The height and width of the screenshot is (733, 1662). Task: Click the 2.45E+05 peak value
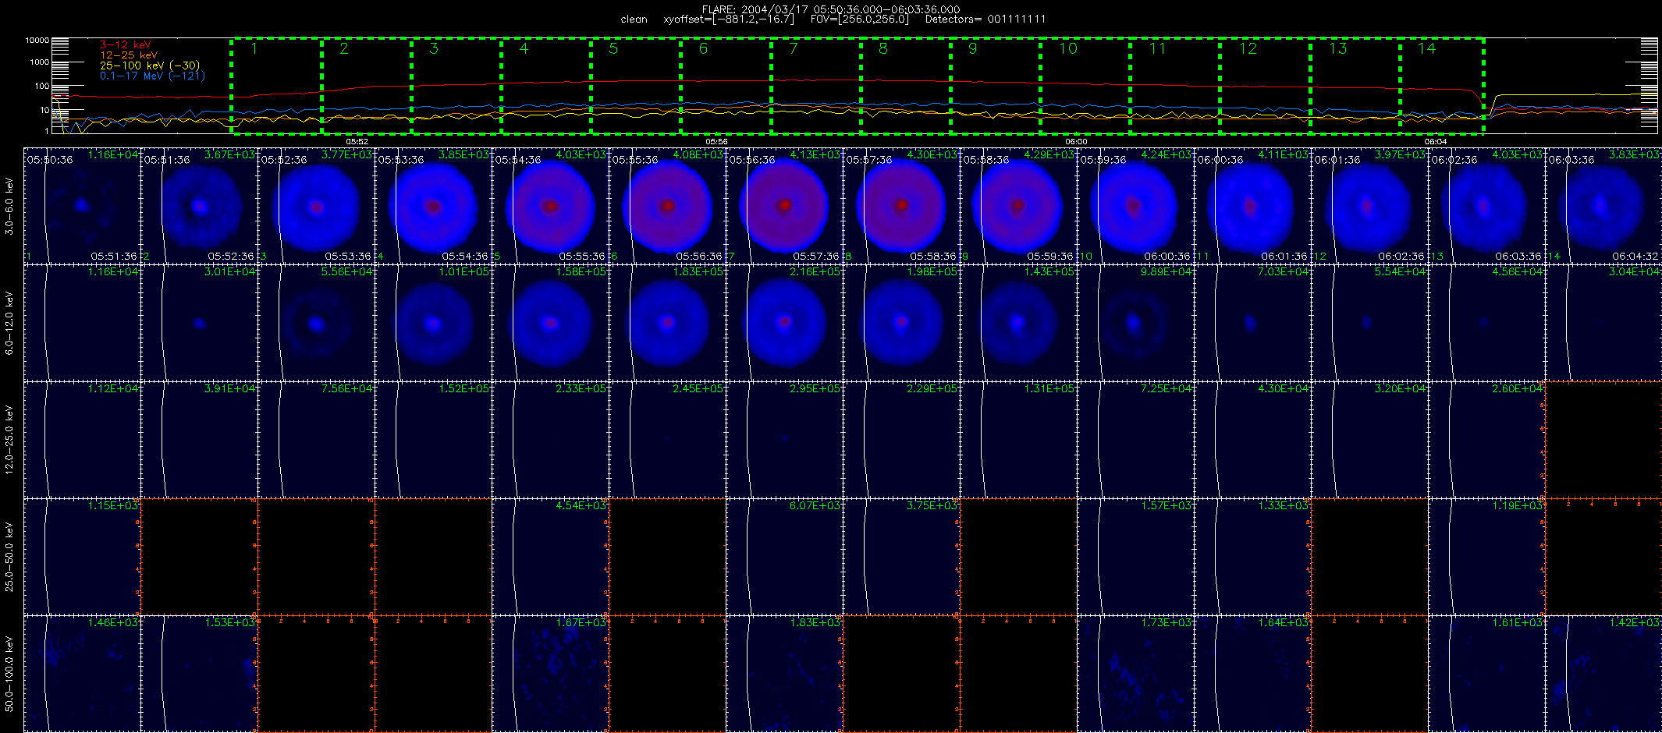(x=698, y=388)
